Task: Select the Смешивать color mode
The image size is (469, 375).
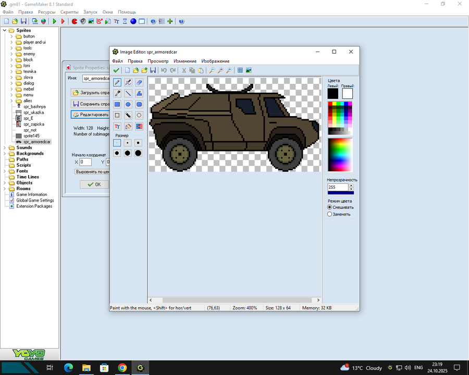Action: (x=329, y=207)
